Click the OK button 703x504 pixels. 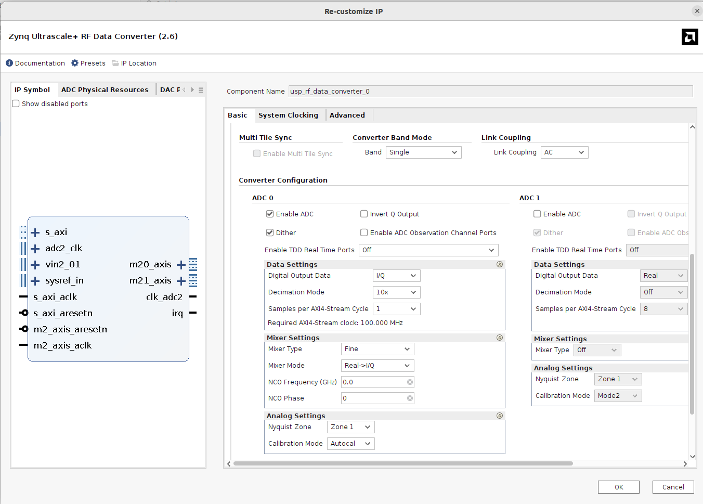(x=619, y=487)
